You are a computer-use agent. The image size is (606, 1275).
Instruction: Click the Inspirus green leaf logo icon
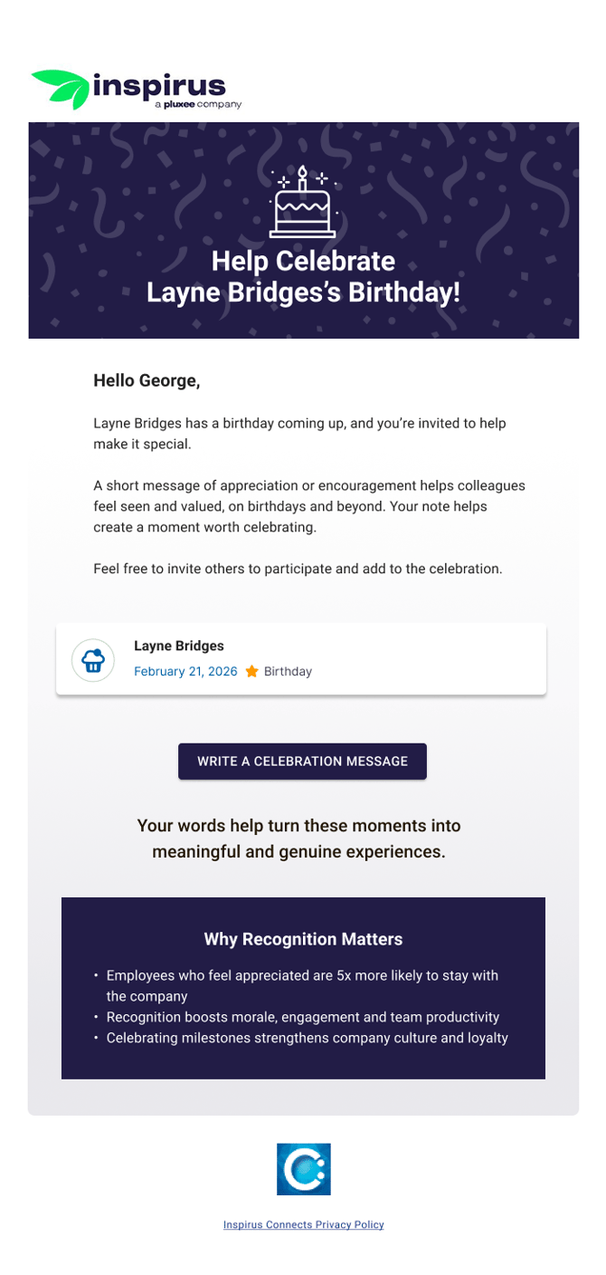[61, 89]
